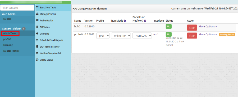Go to Probe Health
This screenshot has height=97, width=238.
(53, 21)
